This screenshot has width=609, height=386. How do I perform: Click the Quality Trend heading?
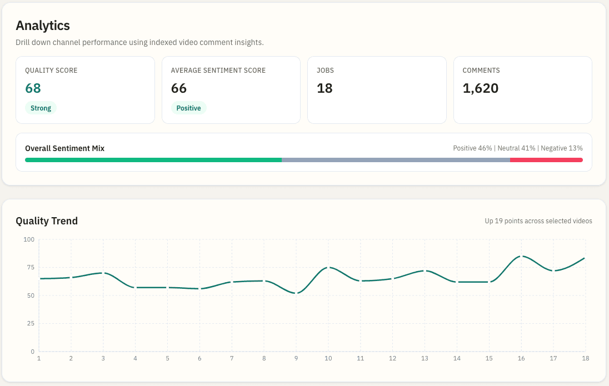click(47, 221)
